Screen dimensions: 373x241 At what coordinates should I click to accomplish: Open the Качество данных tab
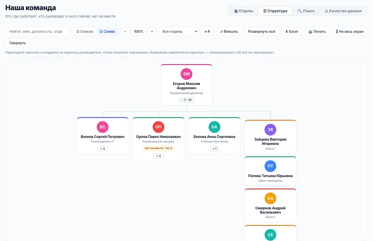click(343, 11)
